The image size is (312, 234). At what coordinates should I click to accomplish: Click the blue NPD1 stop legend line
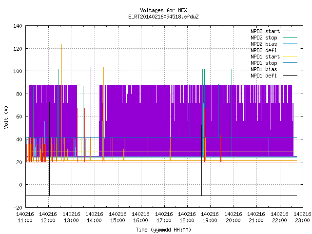click(x=291, y=63)
